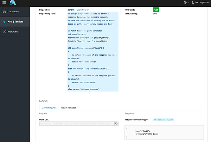Click the green GET verb badge
Image resolution: width=211 pixels, height=142 pixels.
(156, 10)
